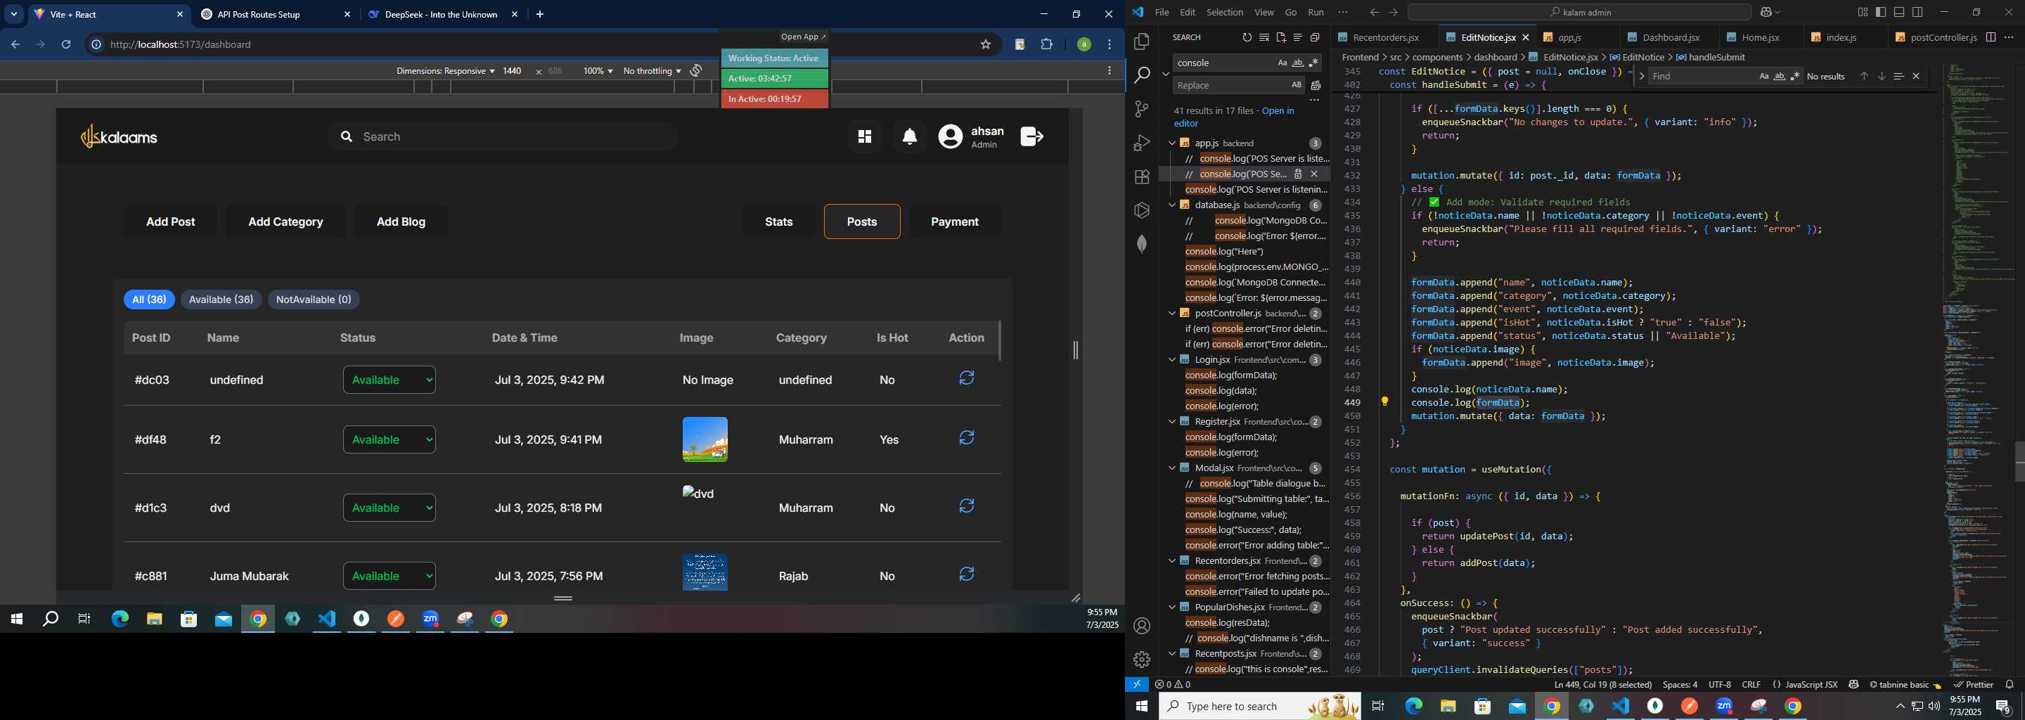Open a new search editor in VS Code
This screenshot has height=720, width=2025.
pos(1280,37)
